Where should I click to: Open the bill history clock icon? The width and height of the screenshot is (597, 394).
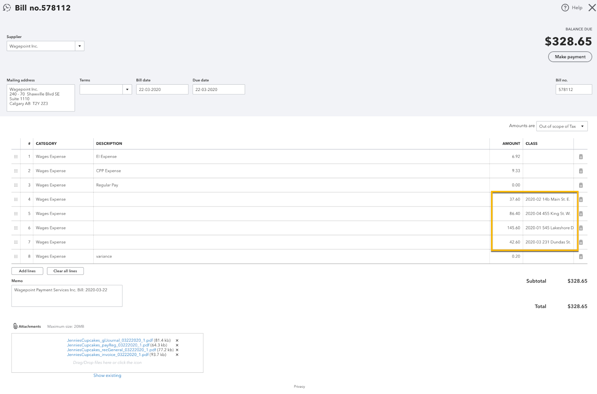click(x=7, y=8)
